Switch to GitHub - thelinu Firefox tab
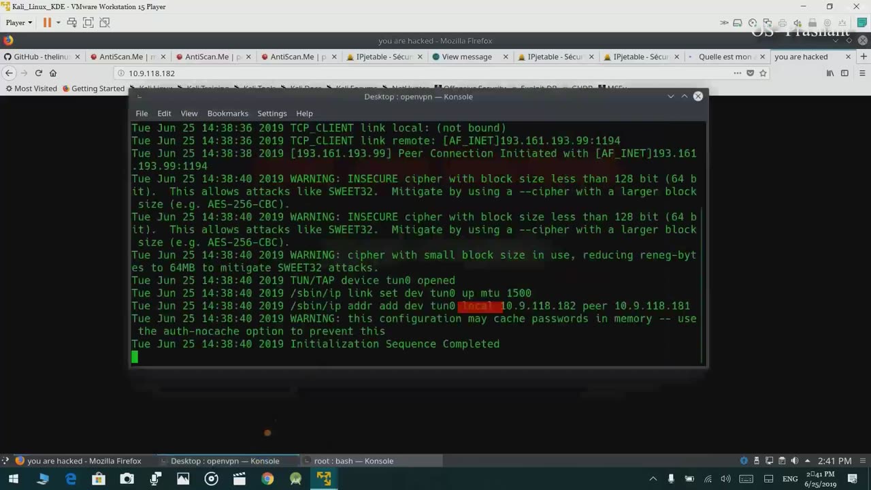The image size is (871, 490). point(41,56)
